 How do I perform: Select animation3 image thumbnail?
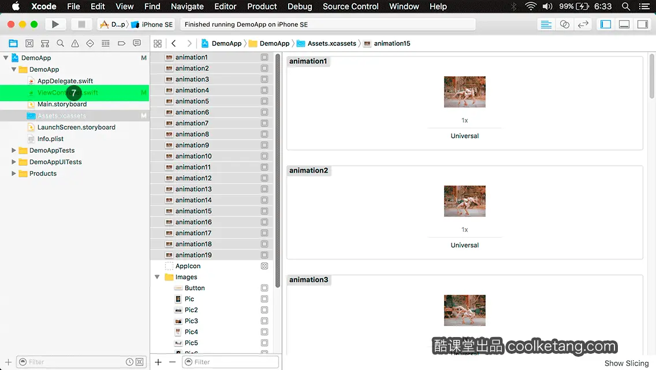[x=464, y=310]
